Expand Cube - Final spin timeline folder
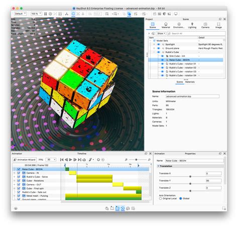 click(15, 188)
